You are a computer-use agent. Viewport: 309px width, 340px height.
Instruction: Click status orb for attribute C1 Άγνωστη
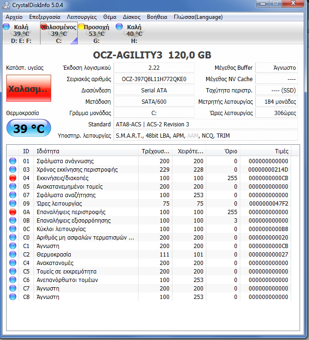(13, 246)
